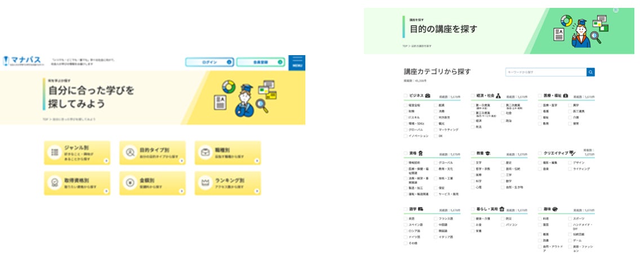Open the blue MENU hamburger button
This screenshot has width=640, height=260.
(297, 63)
